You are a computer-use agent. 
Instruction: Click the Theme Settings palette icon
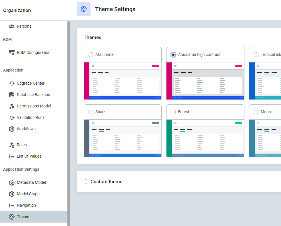point(83,9)
